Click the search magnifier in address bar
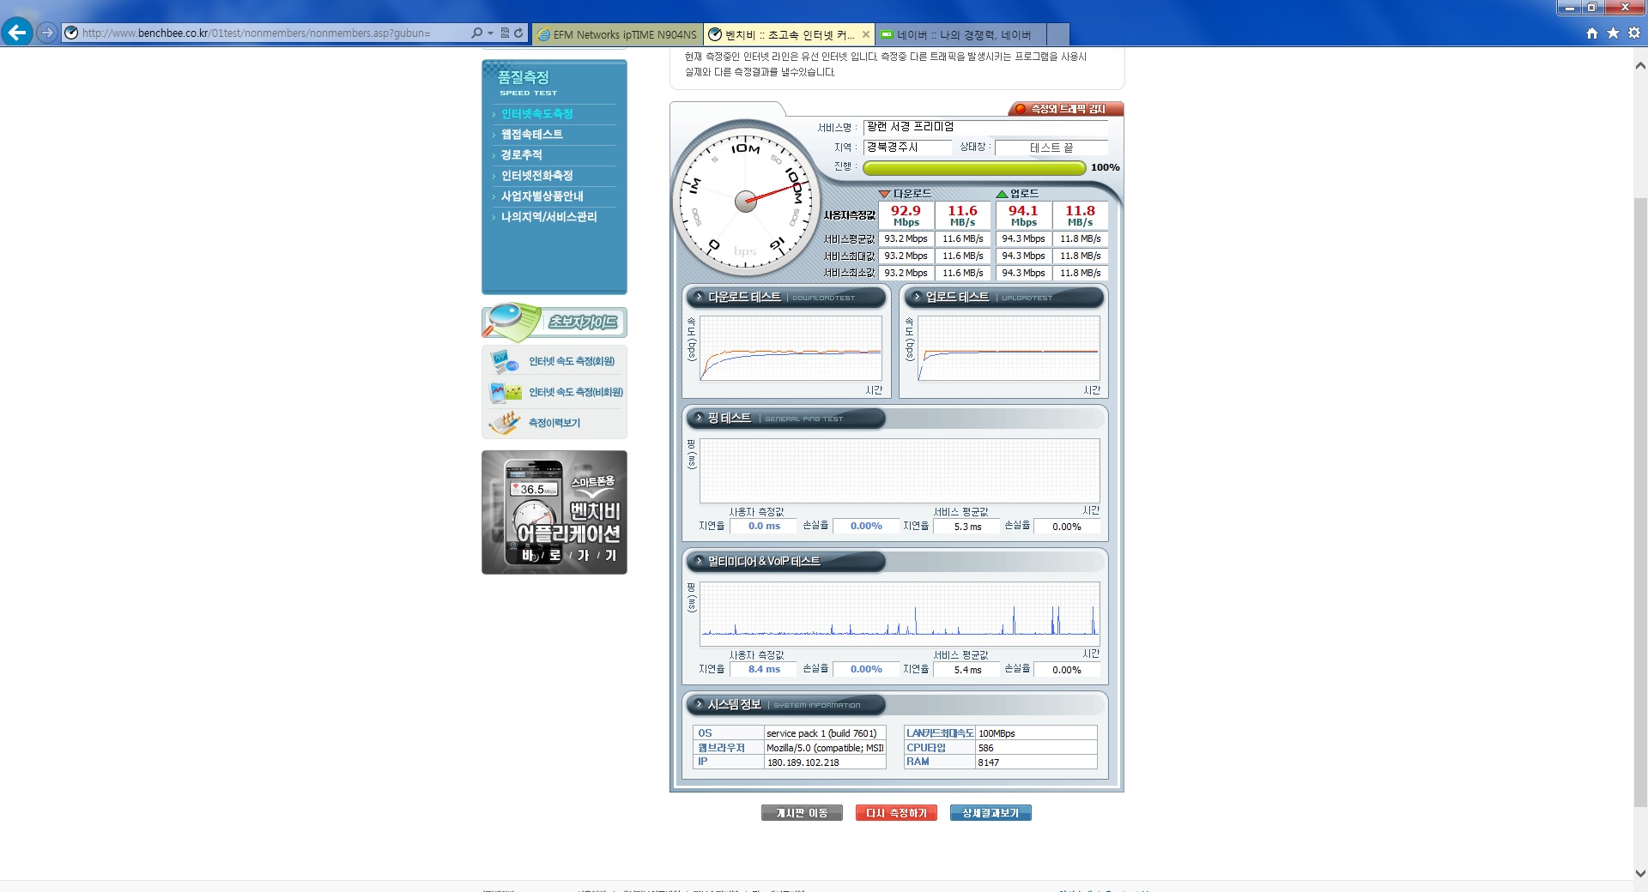The image size is (1648, 892). (476, 33)
